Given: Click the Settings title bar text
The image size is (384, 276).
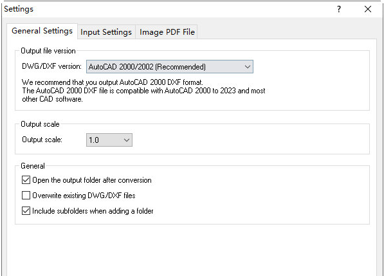Looking at the screenshot, I should coord(19,9).
